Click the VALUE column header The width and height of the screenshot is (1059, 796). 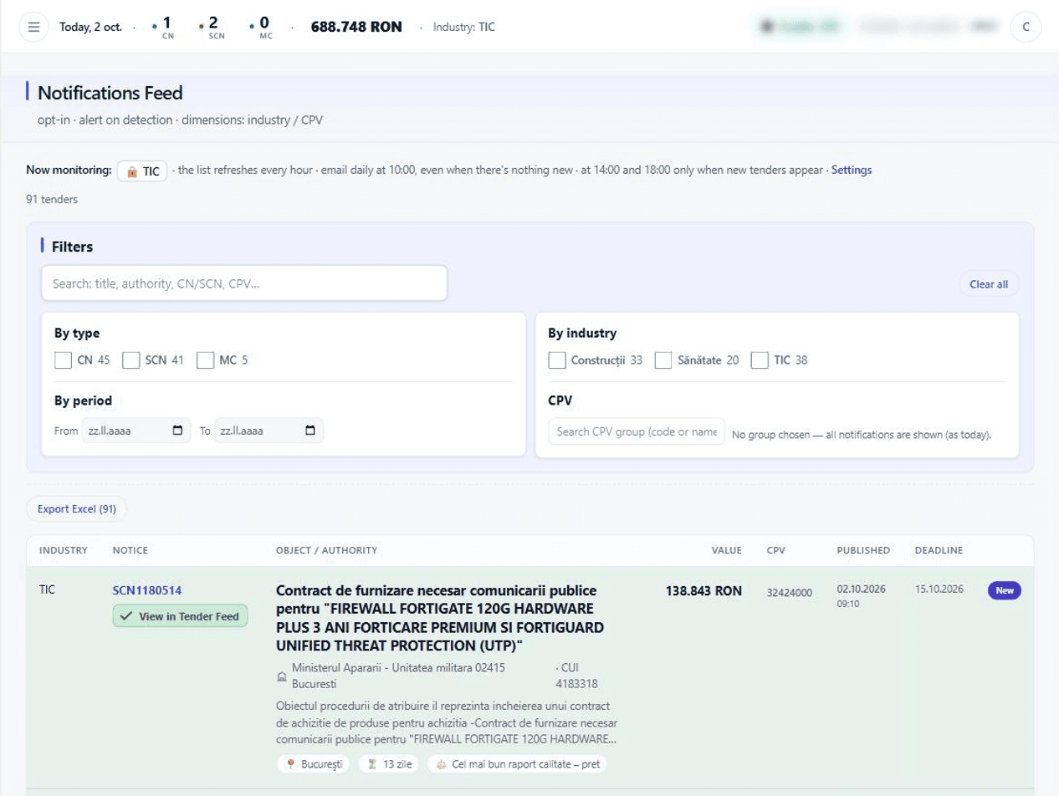click(x=727, y=550)
